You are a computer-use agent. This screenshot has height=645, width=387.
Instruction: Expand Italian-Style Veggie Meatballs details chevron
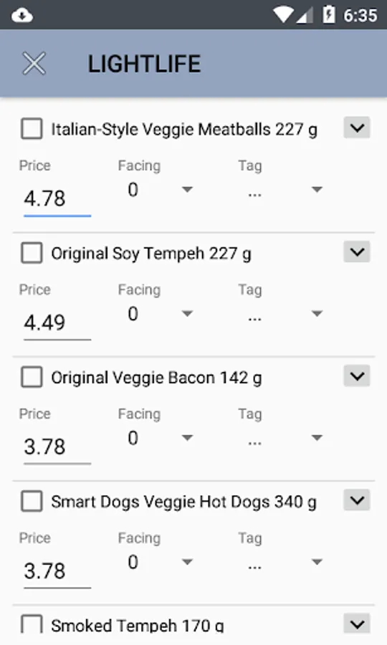click(357, 128)
